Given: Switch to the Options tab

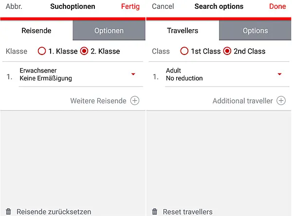Looking at the screenshot, I should pyautogui.click(x=255, y=31).
